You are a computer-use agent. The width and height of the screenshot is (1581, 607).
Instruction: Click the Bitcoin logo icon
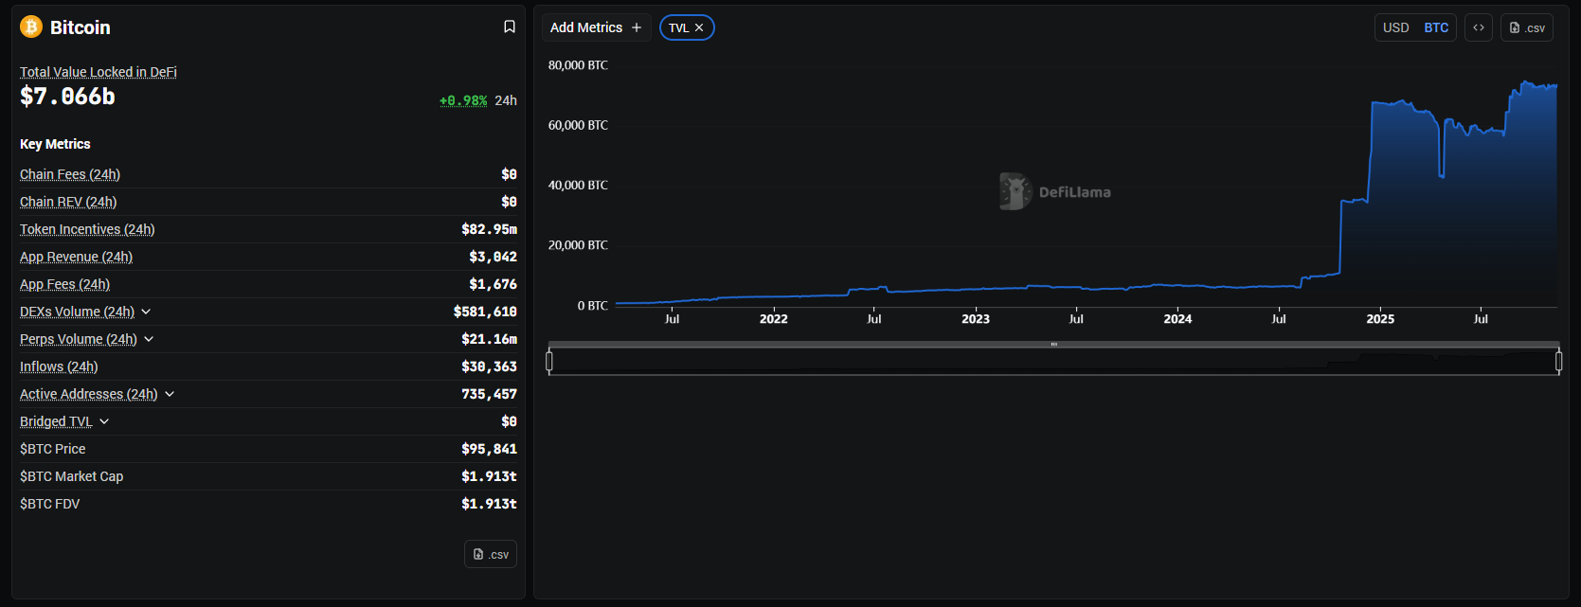click(x=31, y=27)
